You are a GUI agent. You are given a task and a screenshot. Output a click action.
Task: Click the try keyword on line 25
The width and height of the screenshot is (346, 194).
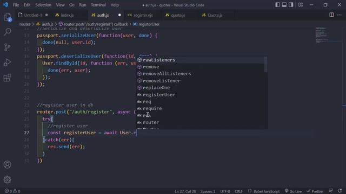[x=46, y=119]
